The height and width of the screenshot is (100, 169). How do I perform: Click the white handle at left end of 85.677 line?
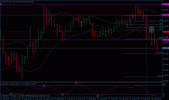[1, 4]
